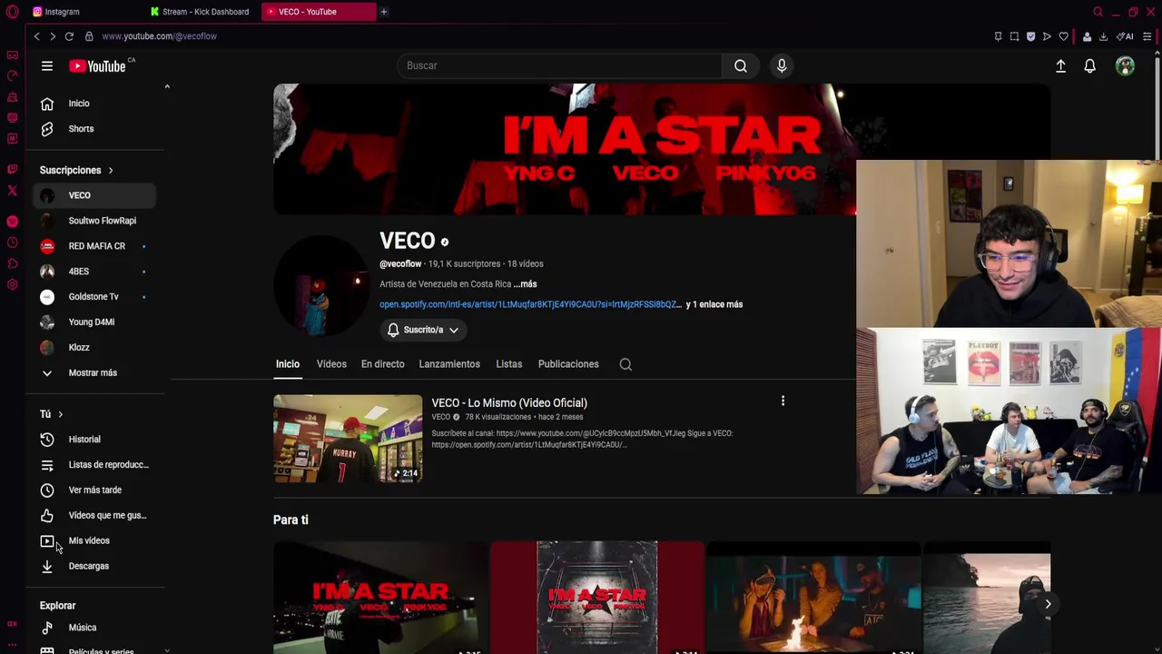
Task: Open Twitch panel in Opera sidebar
Action: point(12,169)
